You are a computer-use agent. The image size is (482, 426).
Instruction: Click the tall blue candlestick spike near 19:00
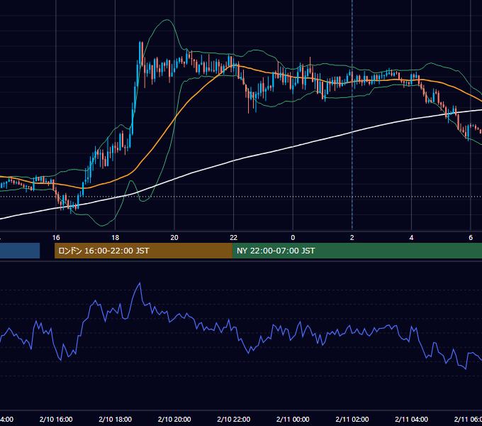[140, 54]
